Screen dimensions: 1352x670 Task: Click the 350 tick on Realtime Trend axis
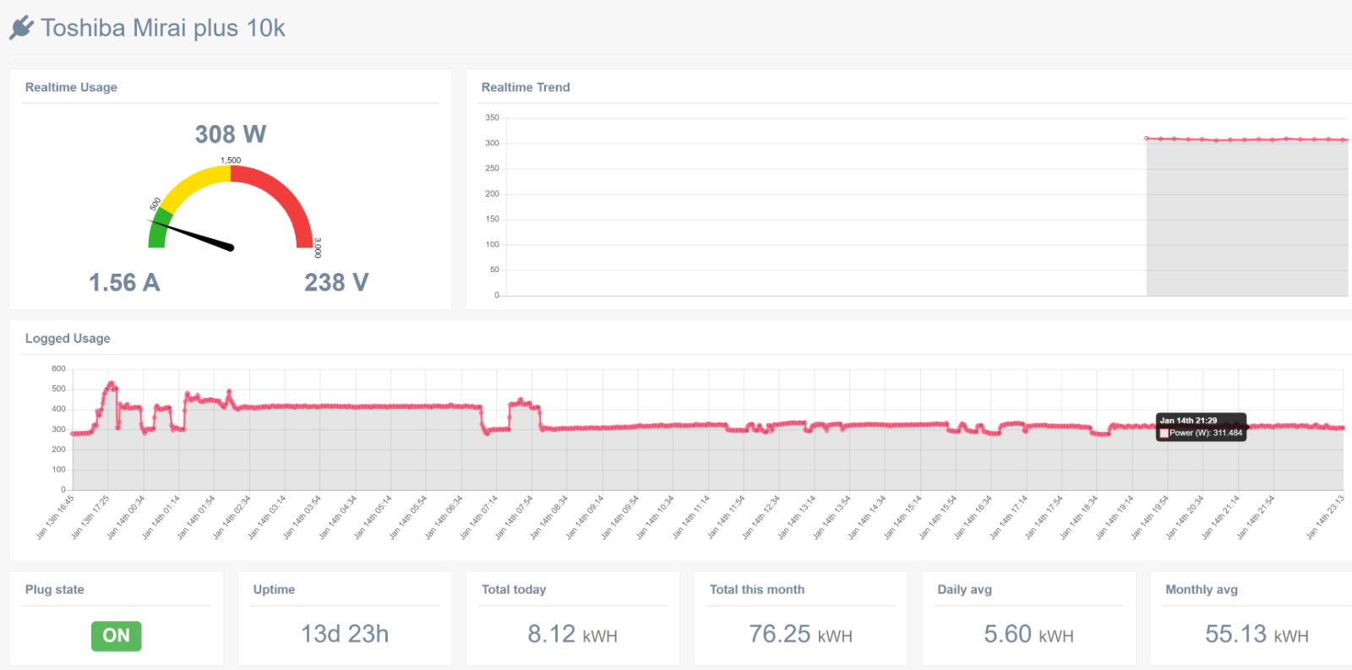point(492,117)
